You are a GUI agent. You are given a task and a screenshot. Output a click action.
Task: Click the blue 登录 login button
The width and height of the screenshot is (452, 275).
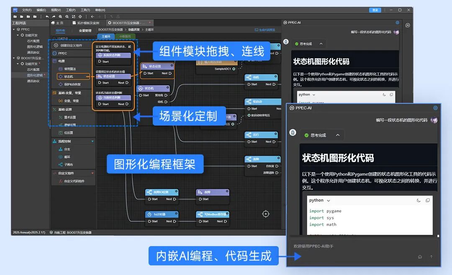pos(375,10)
